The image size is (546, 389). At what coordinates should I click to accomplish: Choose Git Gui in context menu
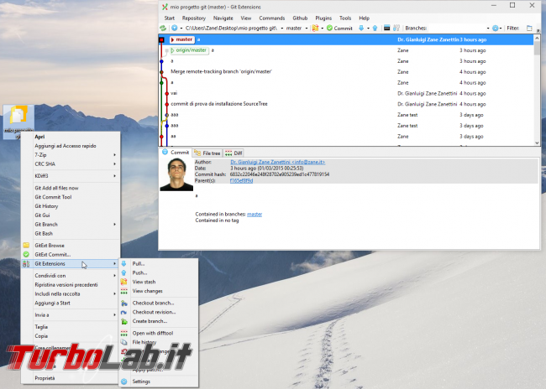point(71,215)
